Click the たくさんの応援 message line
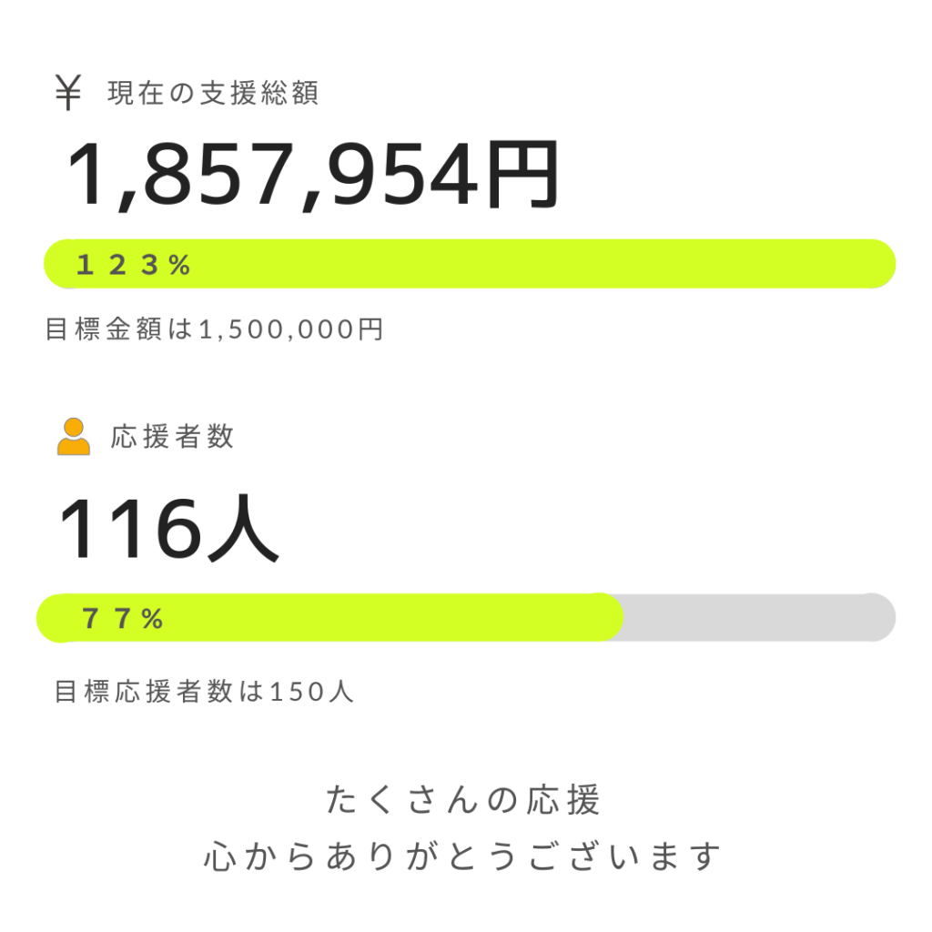 point(463,799)
